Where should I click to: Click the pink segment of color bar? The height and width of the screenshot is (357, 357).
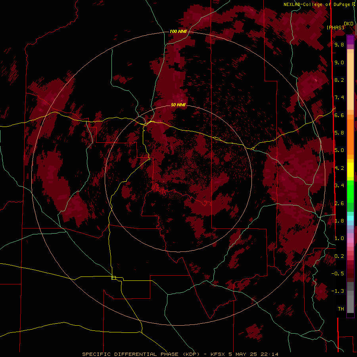point(350,240)
